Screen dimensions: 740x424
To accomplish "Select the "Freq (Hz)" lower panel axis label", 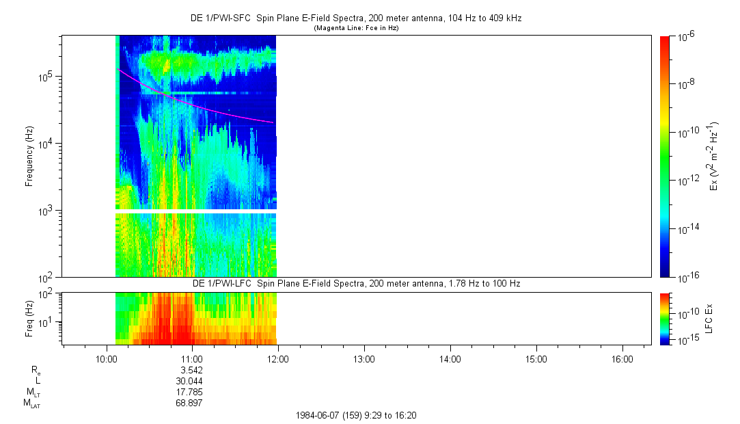I will tap(29, 318).
